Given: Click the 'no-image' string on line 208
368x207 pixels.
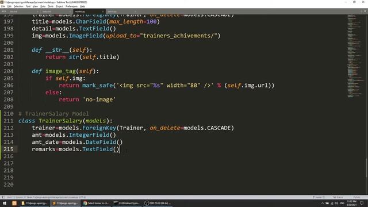Looking at the screenshot, I should pos(99,99).
